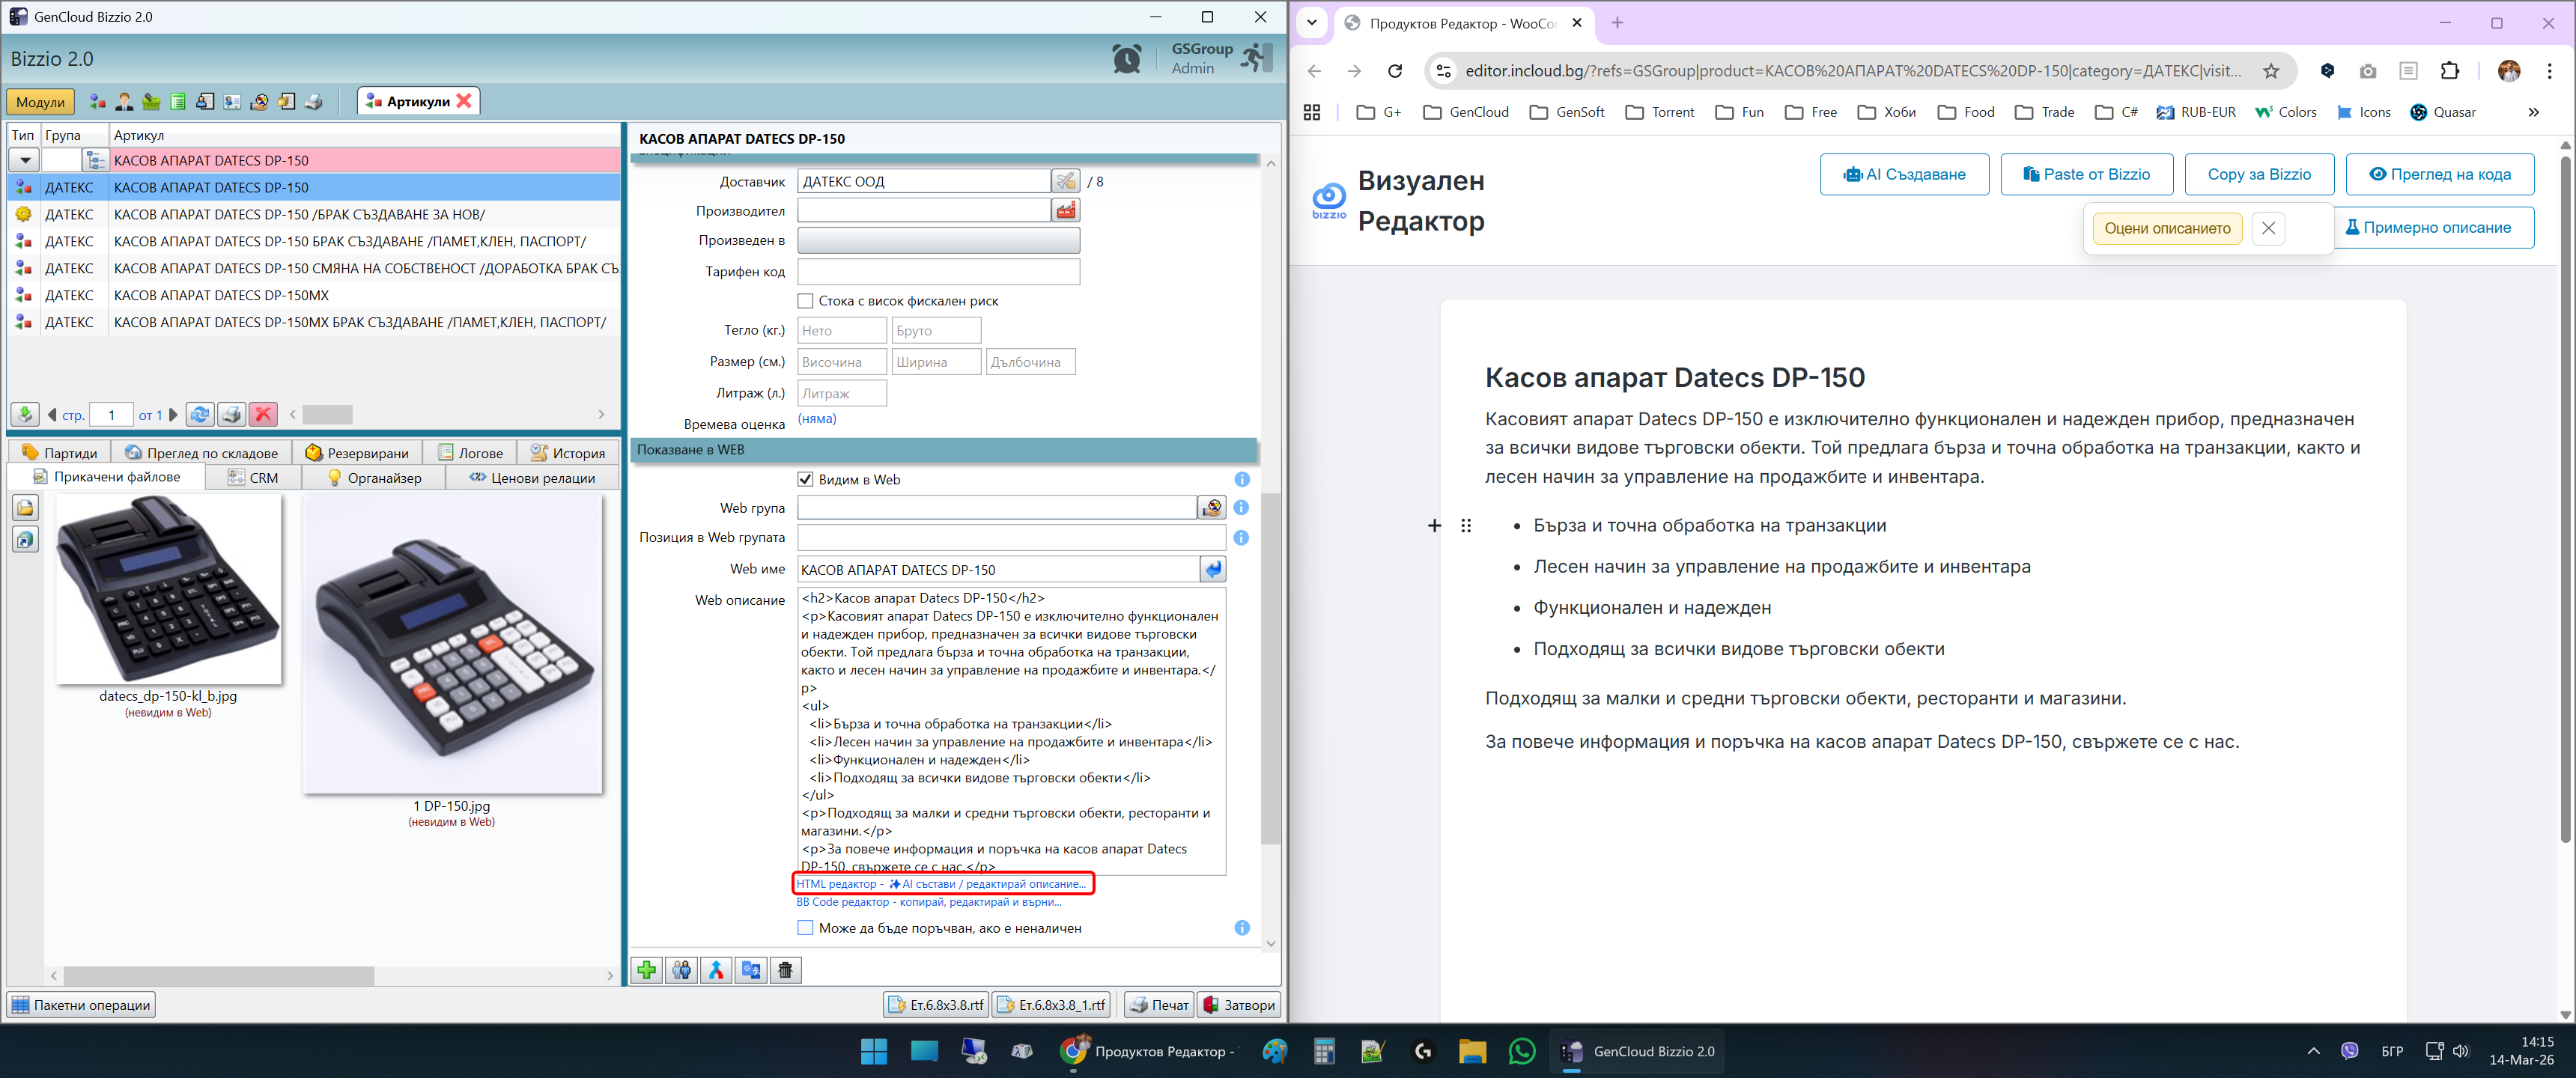Click the Google translate icon button
The image size is (2576, 1078).
click(751, 970)
